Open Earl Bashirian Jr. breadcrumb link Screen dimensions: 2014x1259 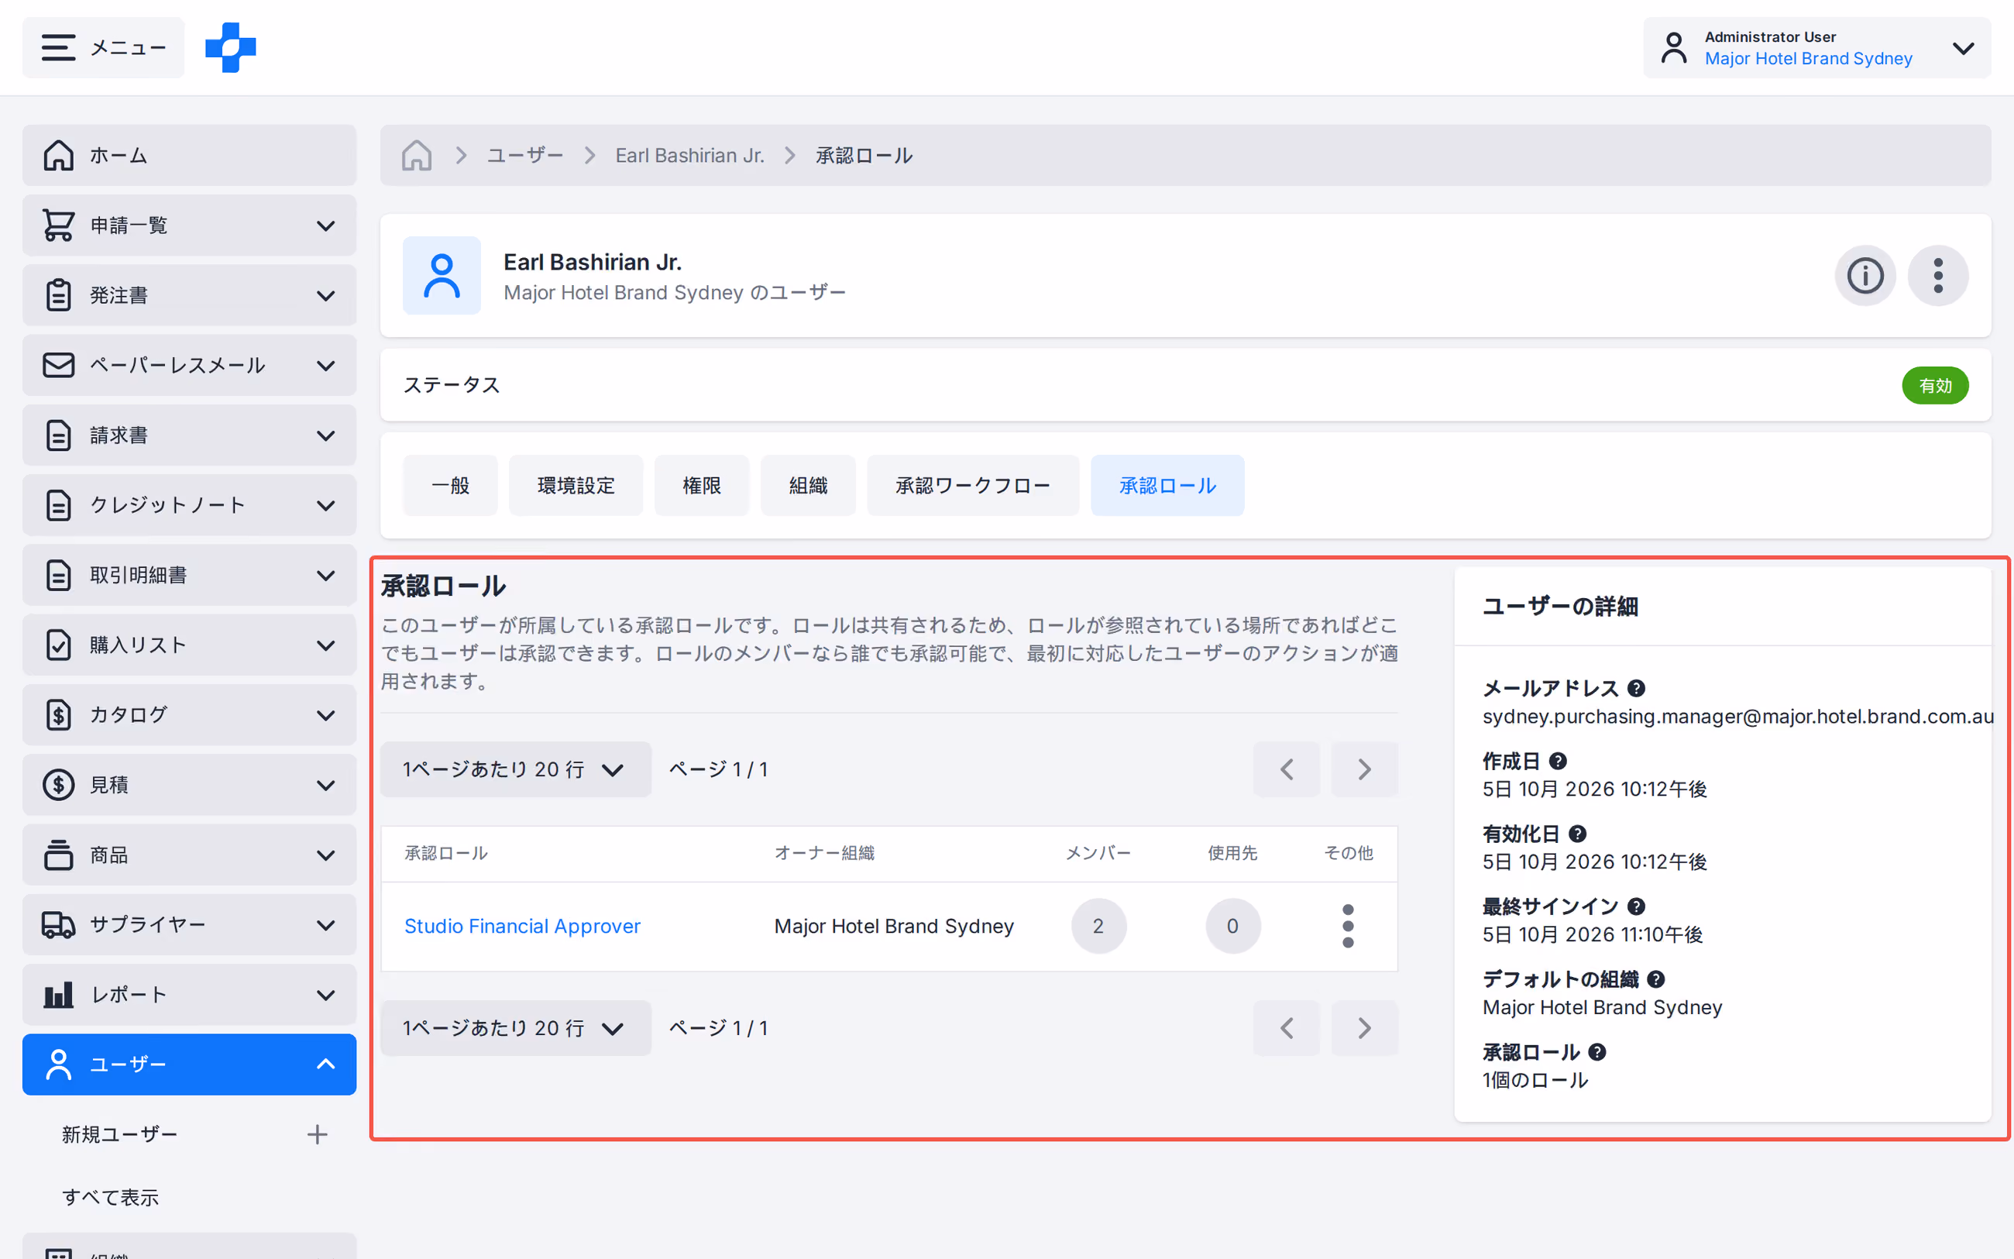pos(690,156)
